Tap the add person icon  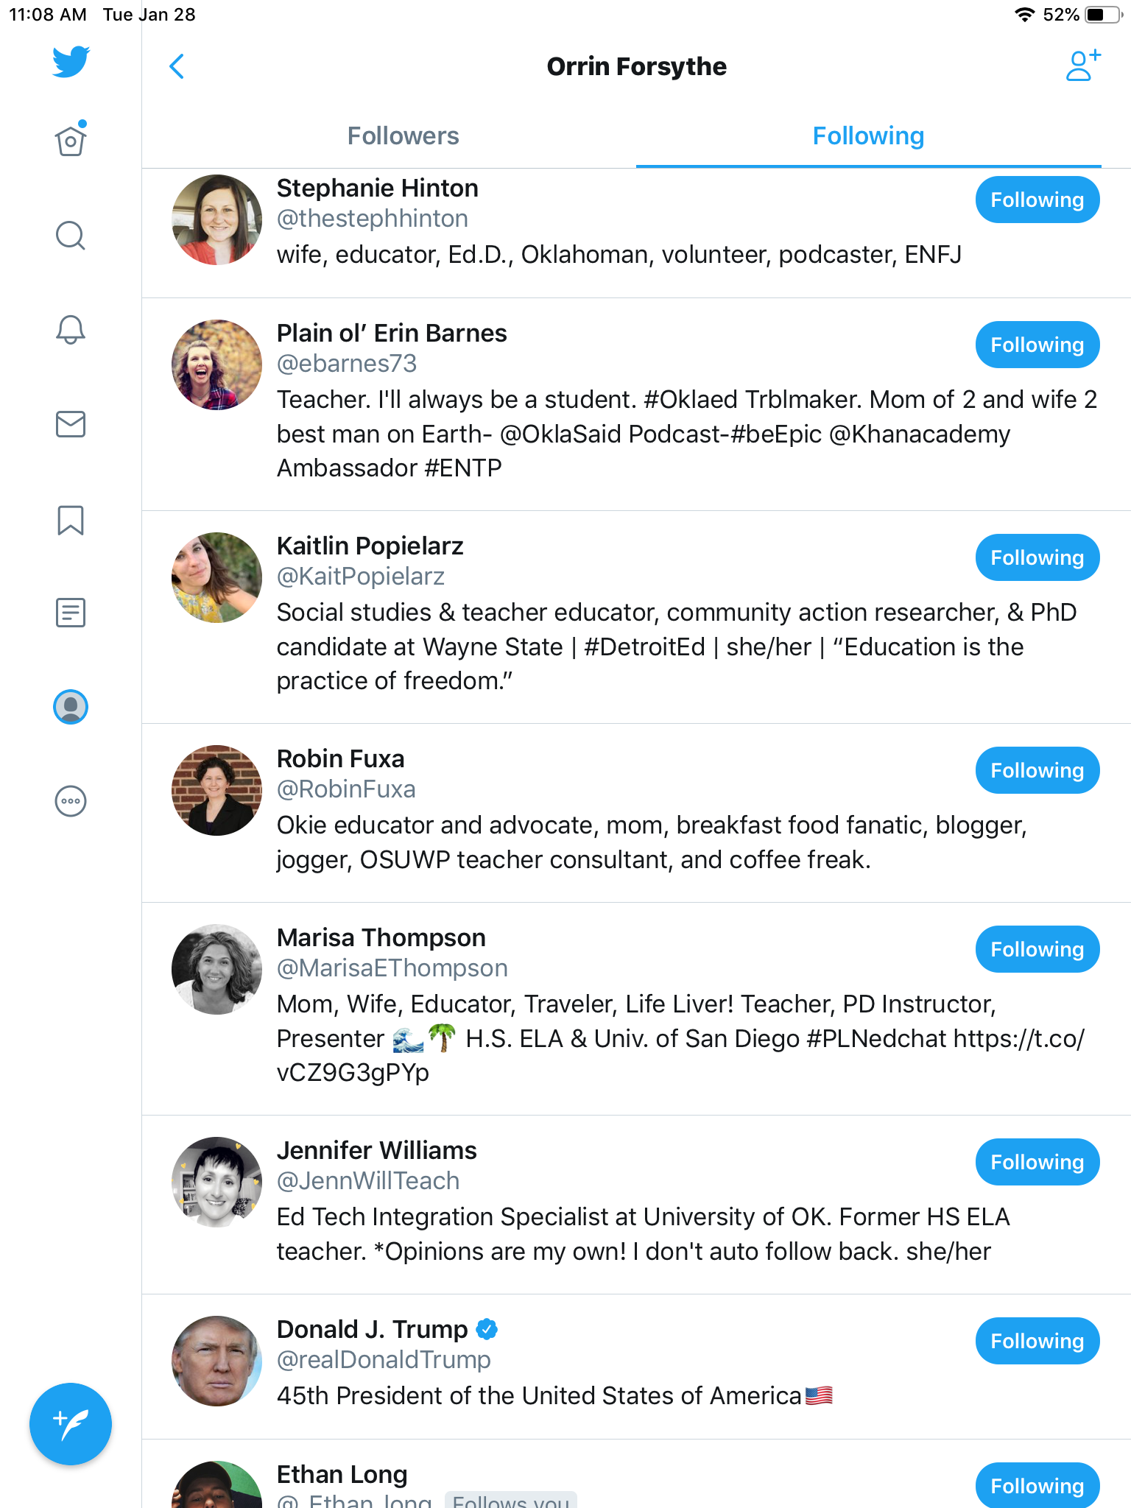(x=1082, y=66)
